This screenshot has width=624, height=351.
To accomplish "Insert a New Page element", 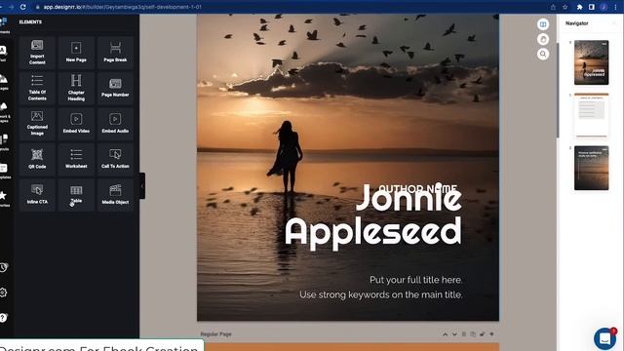I will [x=76, y=52].
